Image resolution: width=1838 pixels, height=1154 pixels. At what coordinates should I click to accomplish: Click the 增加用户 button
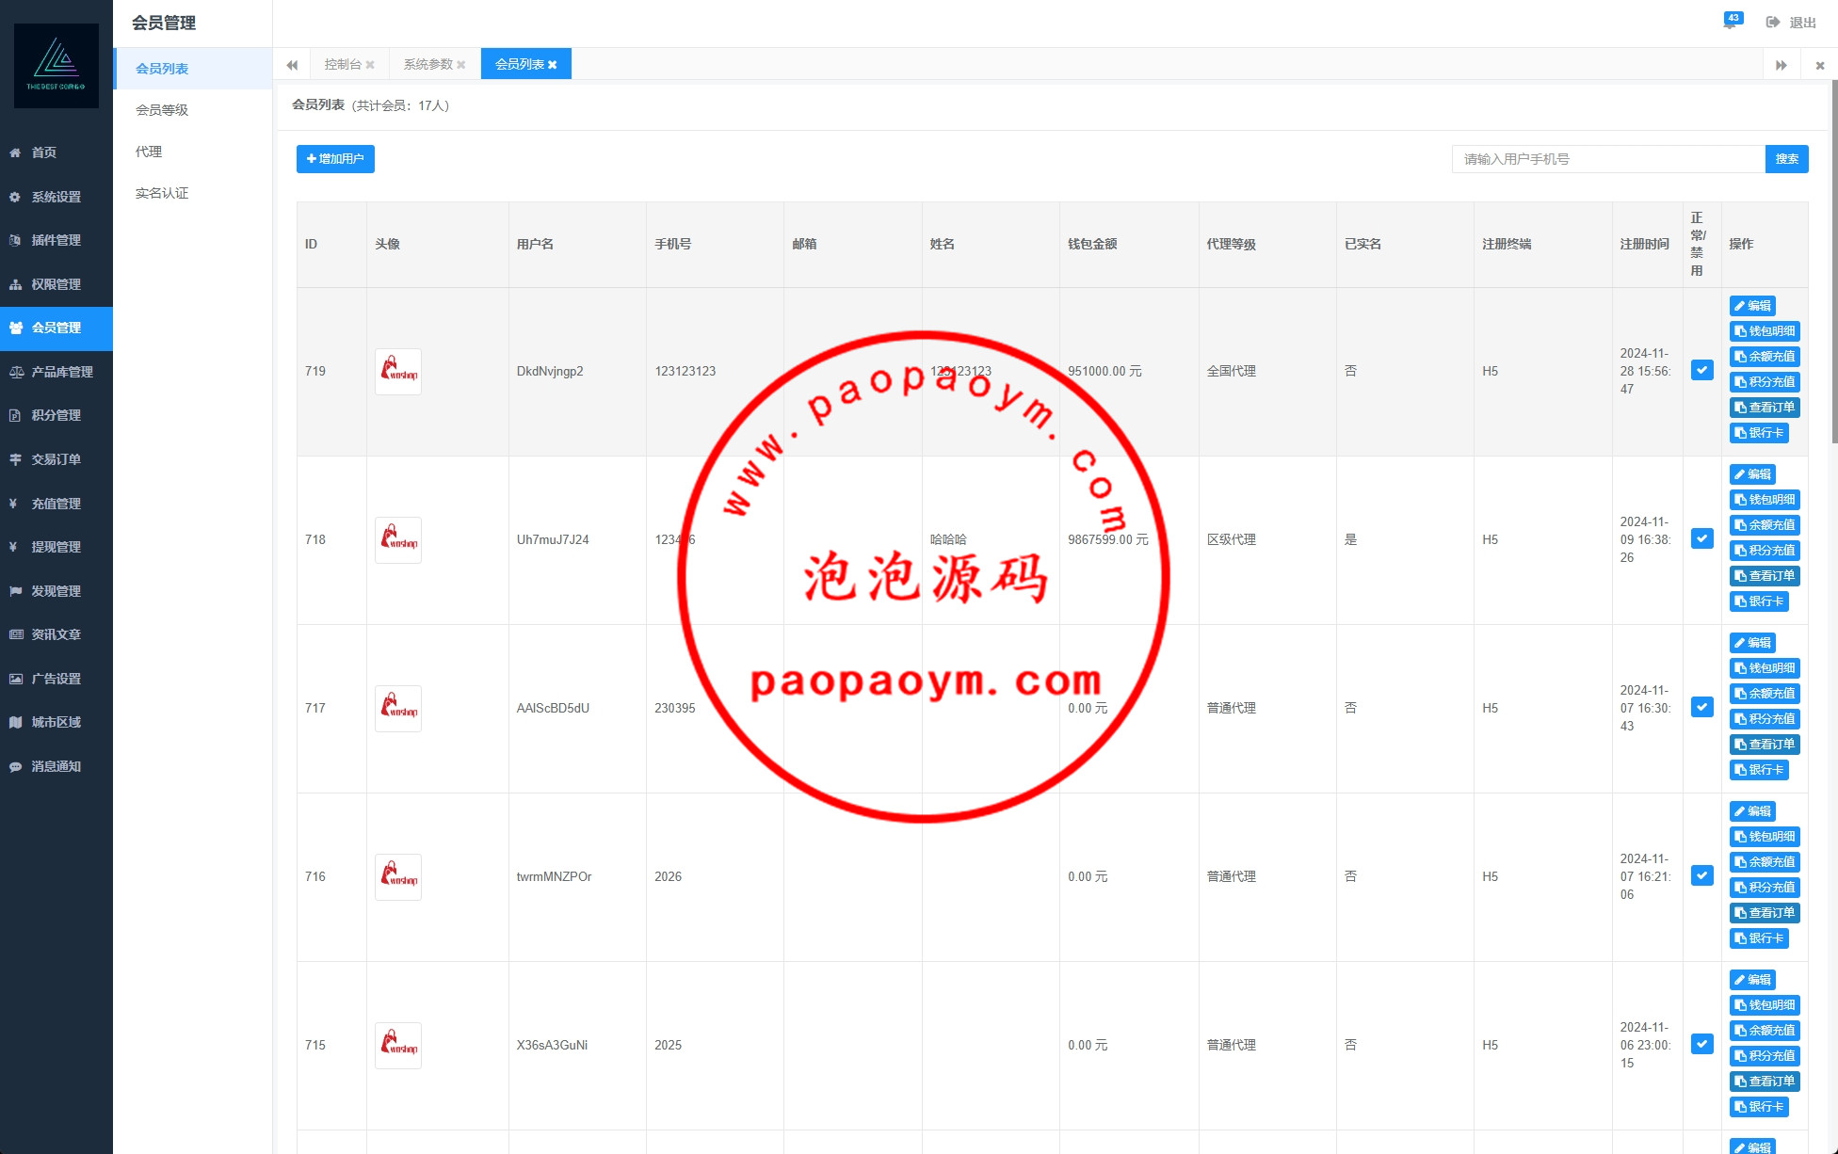pos(335,159)
